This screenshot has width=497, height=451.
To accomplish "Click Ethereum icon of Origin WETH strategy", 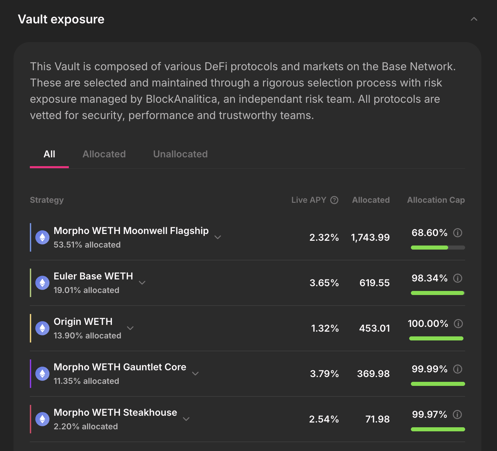I will coord(42,328).
